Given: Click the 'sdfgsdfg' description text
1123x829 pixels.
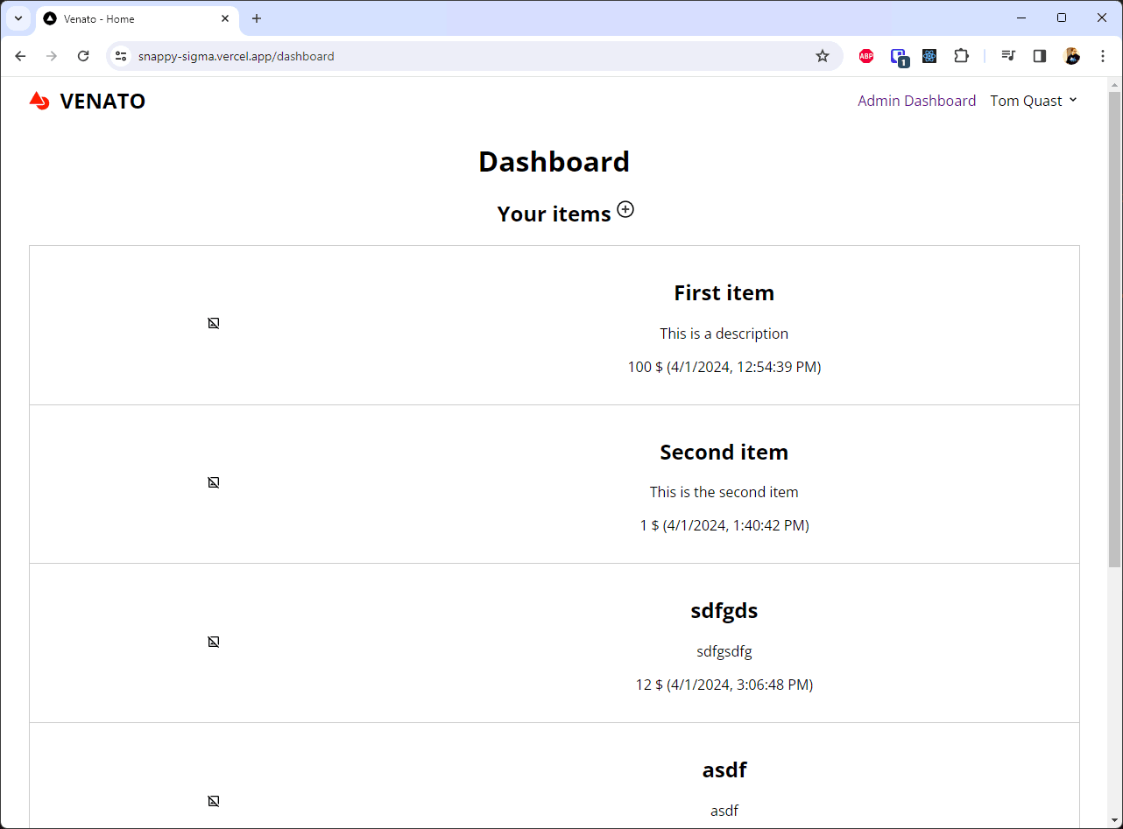Looking at the screenshot, I should [x=724, y=651].
